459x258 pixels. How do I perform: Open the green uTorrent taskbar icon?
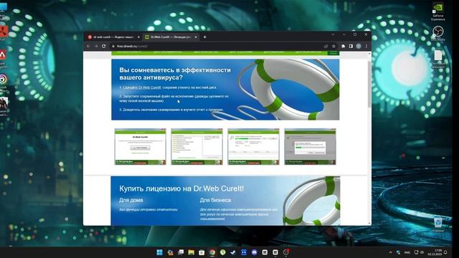223,252
